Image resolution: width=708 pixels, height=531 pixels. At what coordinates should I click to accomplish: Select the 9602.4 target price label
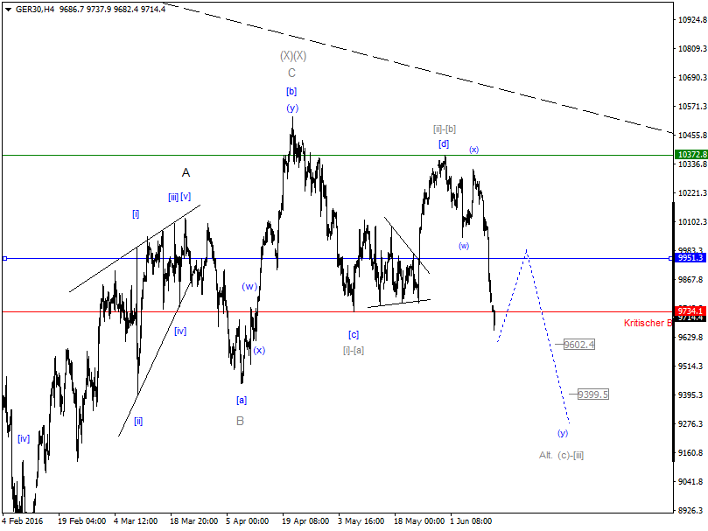click(x=579, y=346)
